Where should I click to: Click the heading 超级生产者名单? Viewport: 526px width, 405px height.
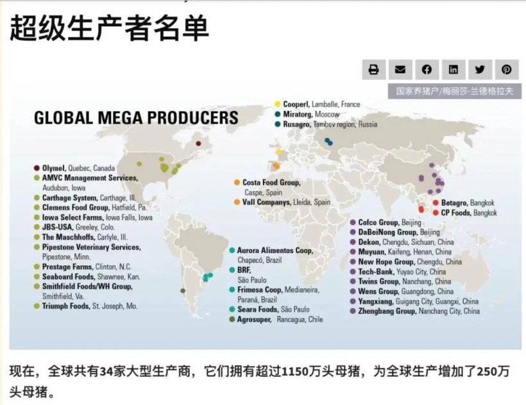coord(109,28)
